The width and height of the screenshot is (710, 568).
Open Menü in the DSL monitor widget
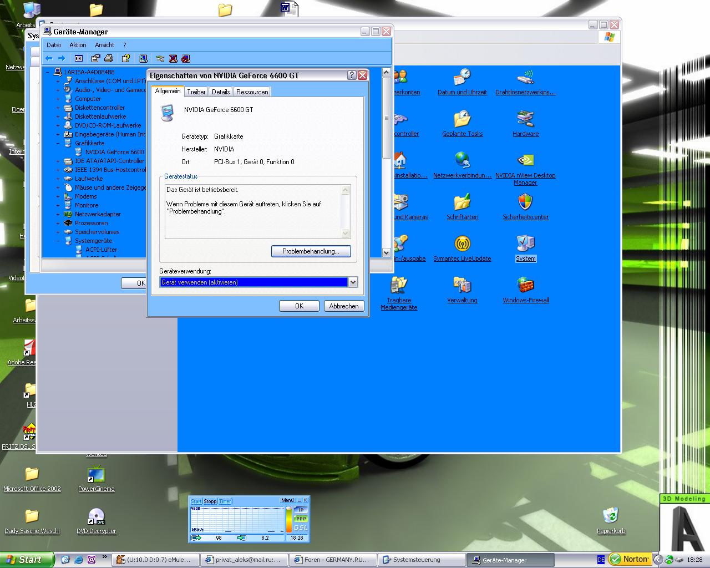pos(287,500)
